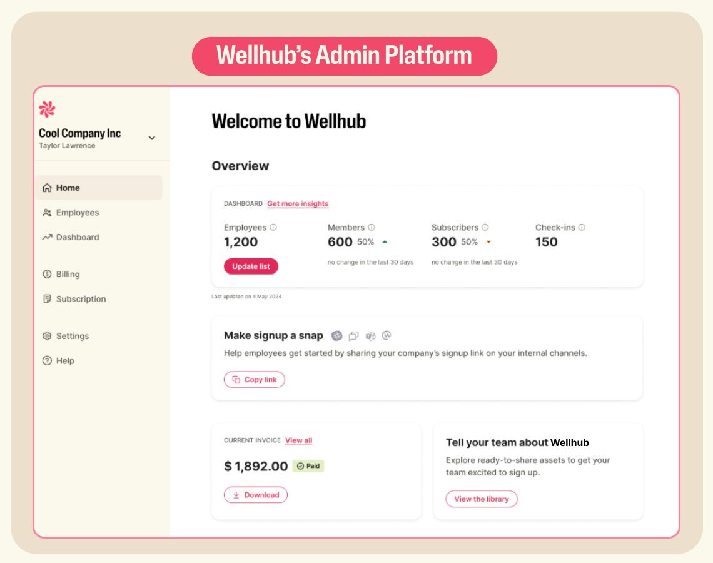This screenshot has height=563, width=713.
Task: Click the Help question mark icon
Action: tap(47, 360)
